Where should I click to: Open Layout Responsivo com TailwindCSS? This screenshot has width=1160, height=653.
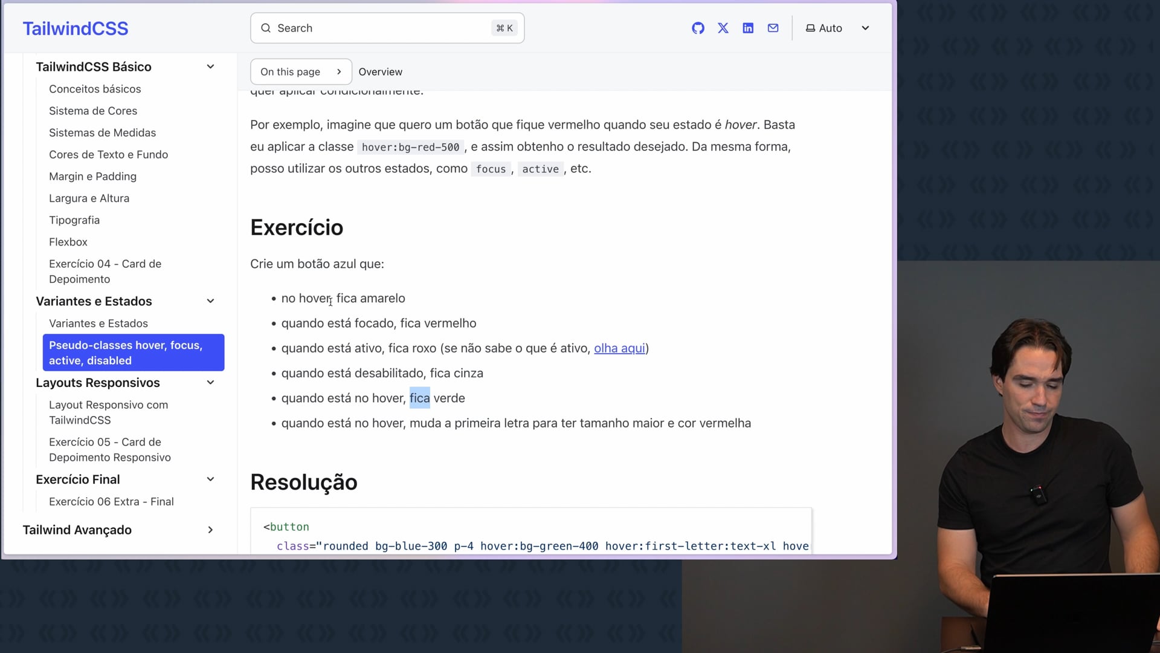pyautogui.click(x=109, y=412)
